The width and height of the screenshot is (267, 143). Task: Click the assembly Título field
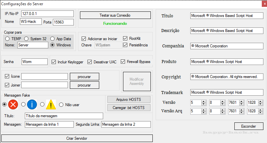(227, 16)
